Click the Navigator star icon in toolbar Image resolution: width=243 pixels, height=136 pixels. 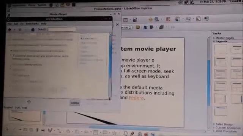pos(150,19)
